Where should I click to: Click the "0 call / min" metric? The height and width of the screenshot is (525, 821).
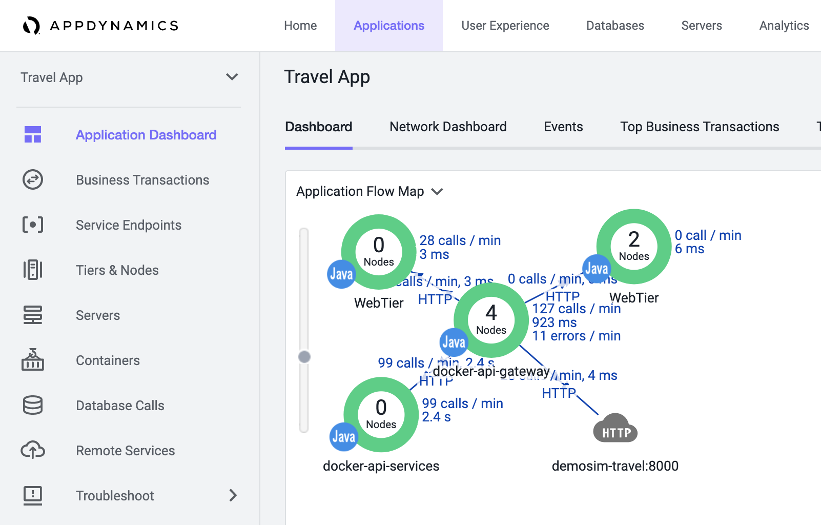[x=708, y=235]
